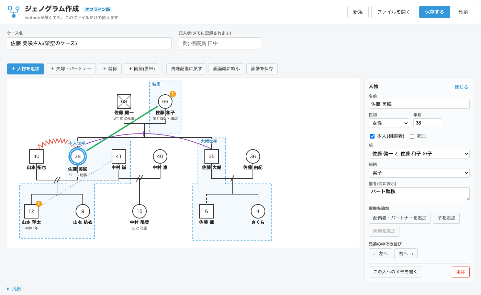481x295 pixels.
Task: Click 画面幅に縮小 toolbar button
Action: click(226, 69)
